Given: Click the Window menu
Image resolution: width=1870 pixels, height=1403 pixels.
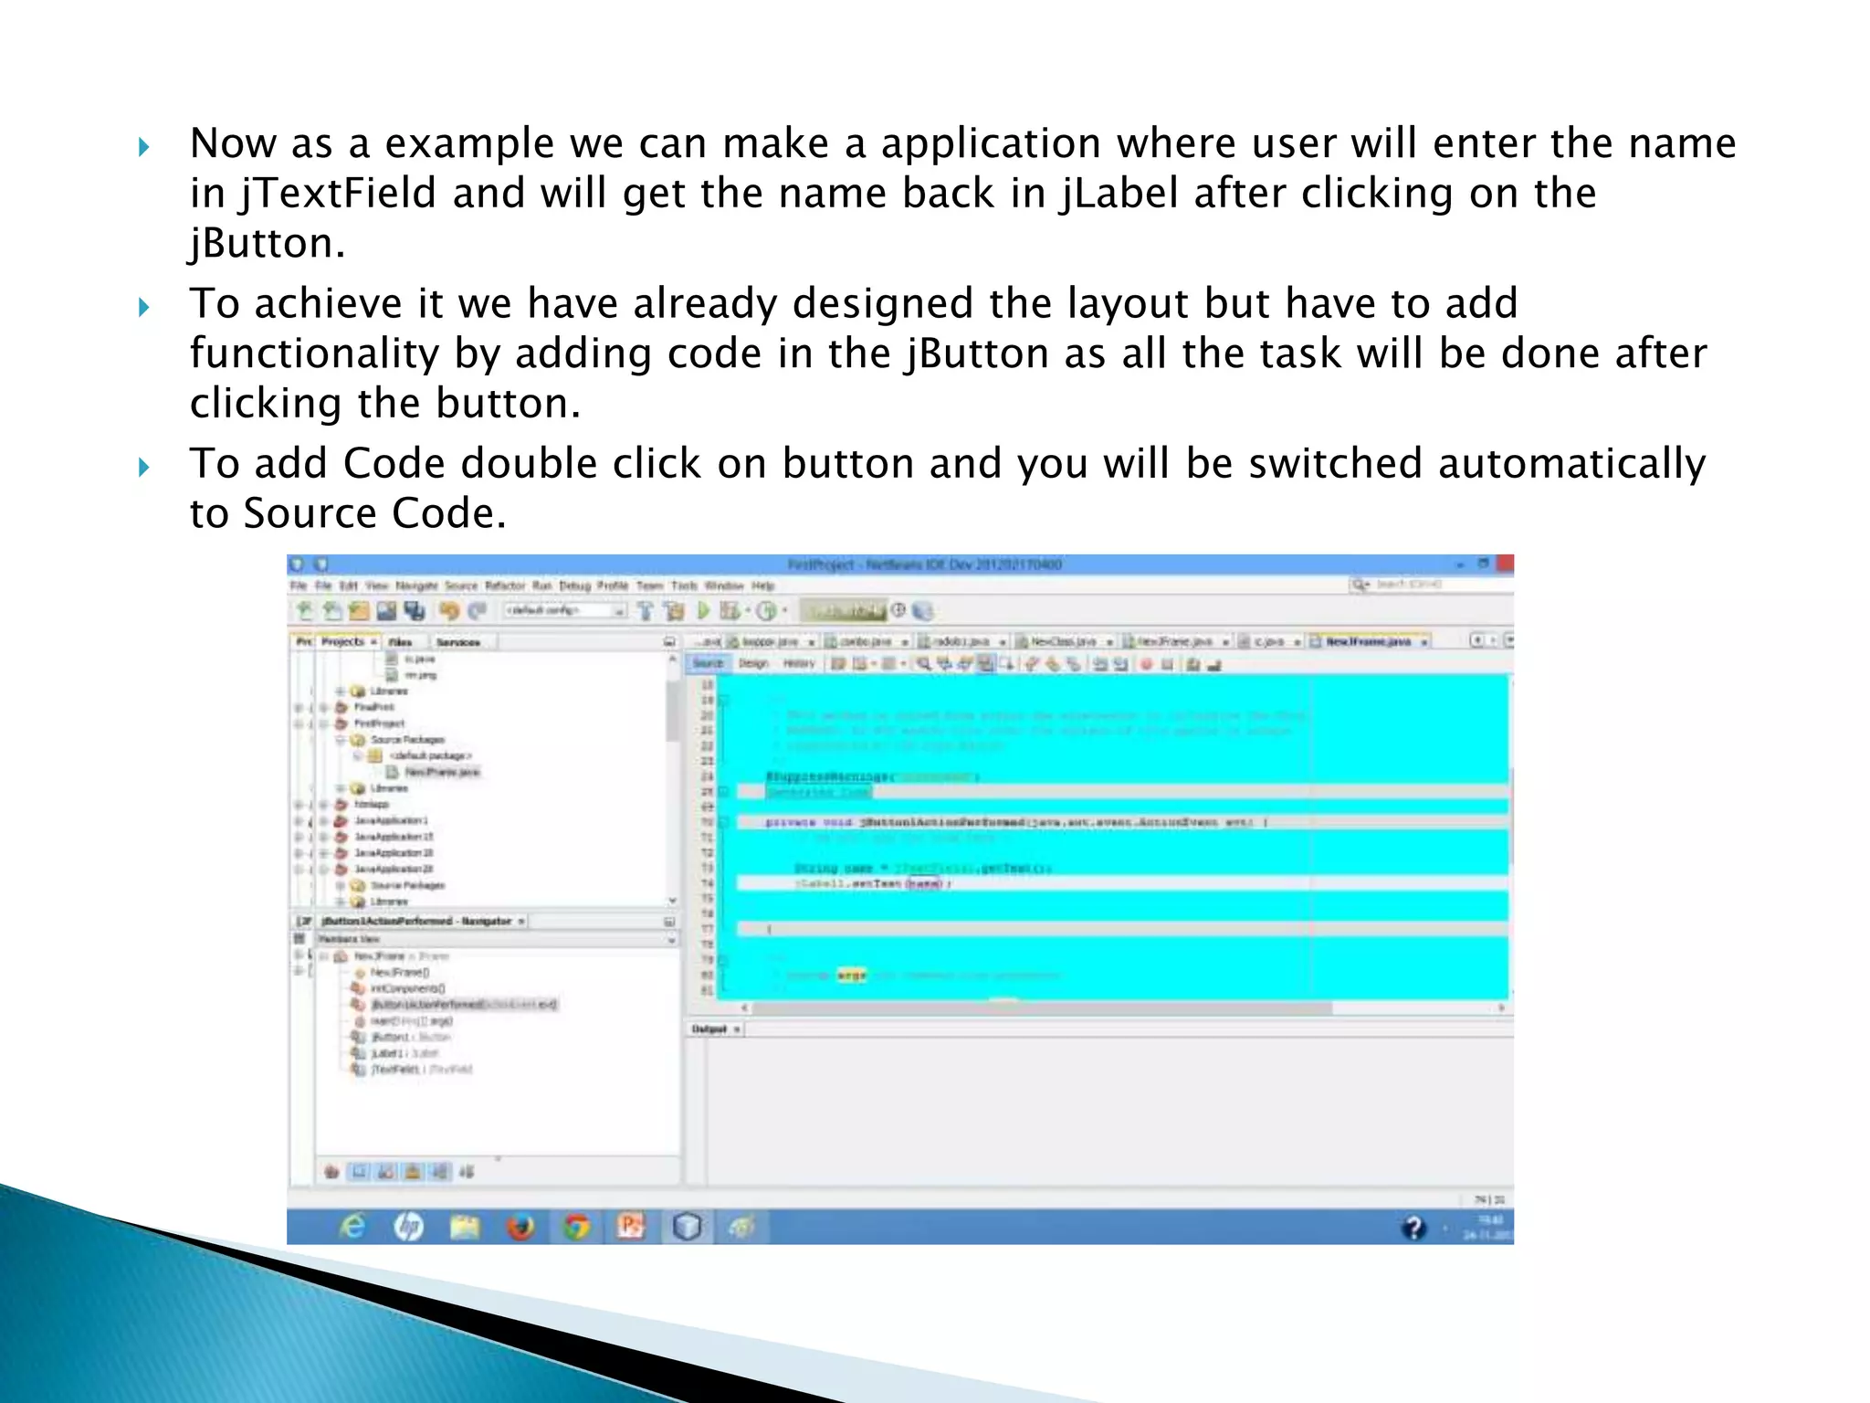Looking at the screenshot, I should tap(725, 585).
